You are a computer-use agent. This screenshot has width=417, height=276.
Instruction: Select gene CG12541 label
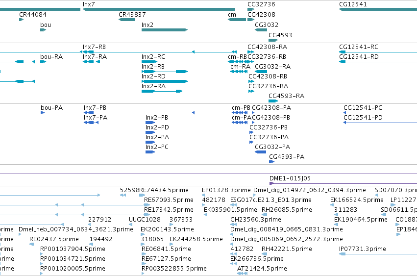click(353, 4)
